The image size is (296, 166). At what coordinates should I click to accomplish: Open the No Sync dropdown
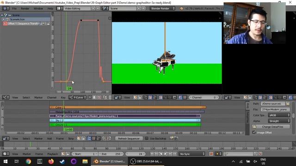coord(192,154)
